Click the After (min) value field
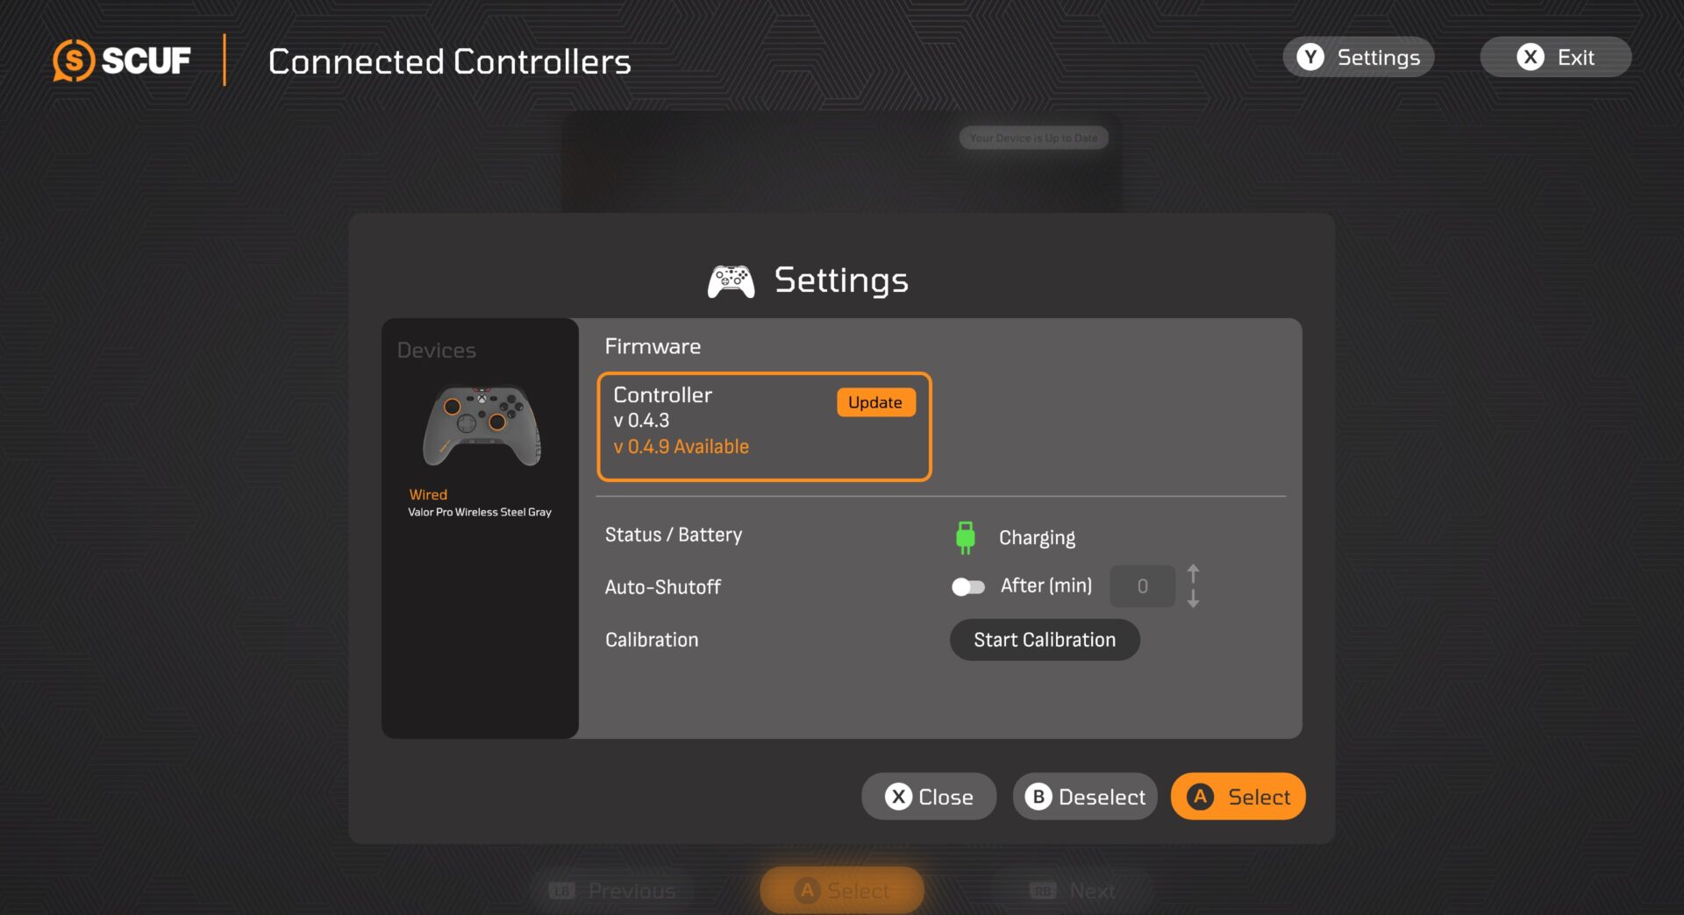 coord(1142,586)
